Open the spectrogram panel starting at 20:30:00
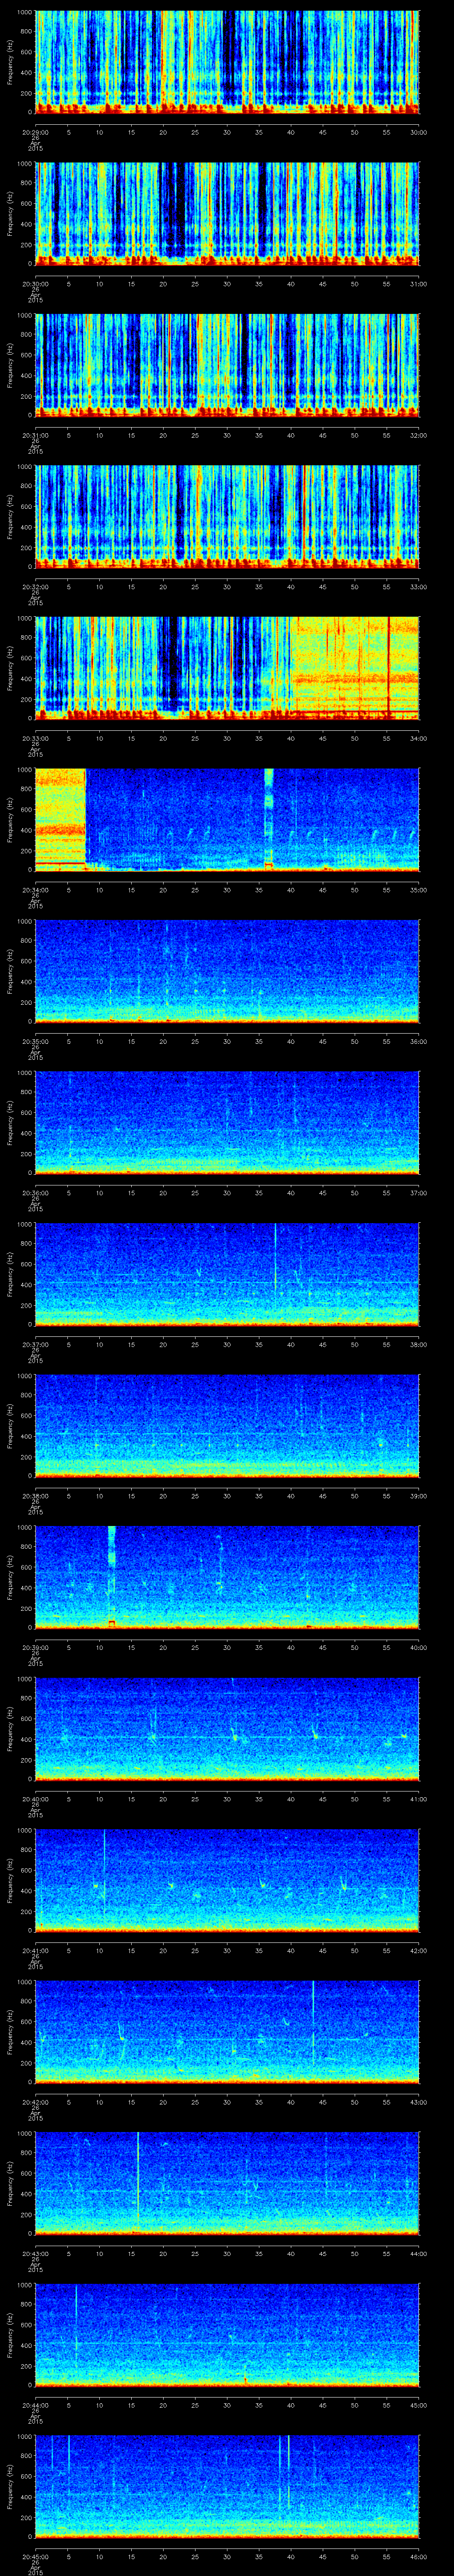This screenshot has height=2576, width=454. 227,214
